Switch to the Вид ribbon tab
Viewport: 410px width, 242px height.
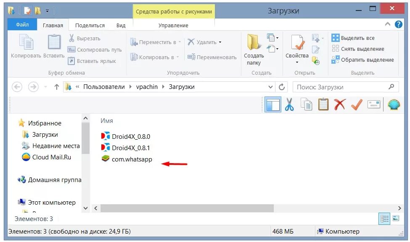click(x=120, y=25)
